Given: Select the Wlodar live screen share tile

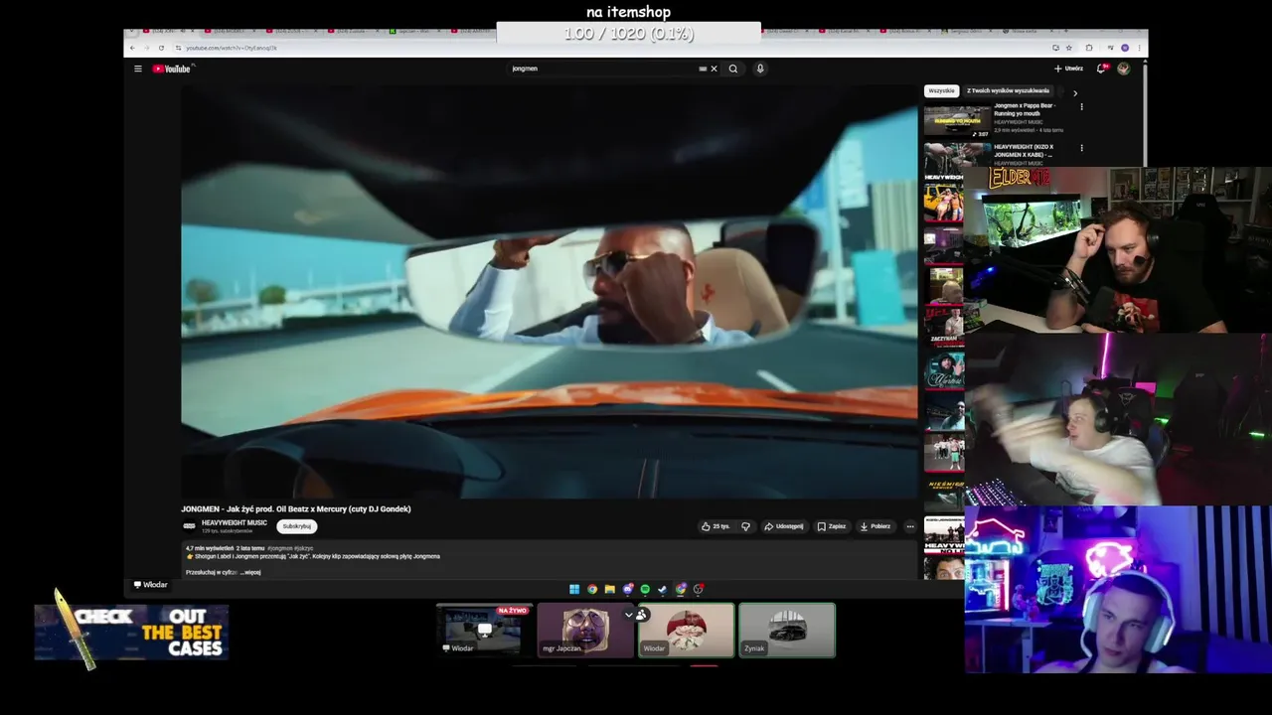Looking at the screenshot, I should tap(484, 630).
